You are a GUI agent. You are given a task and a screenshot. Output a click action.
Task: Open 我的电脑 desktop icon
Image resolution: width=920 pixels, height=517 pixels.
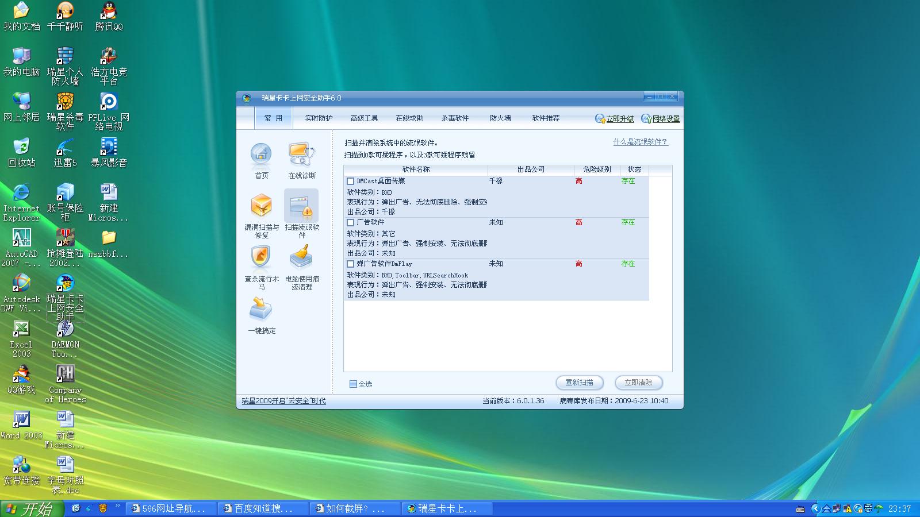tap(21, 61)
